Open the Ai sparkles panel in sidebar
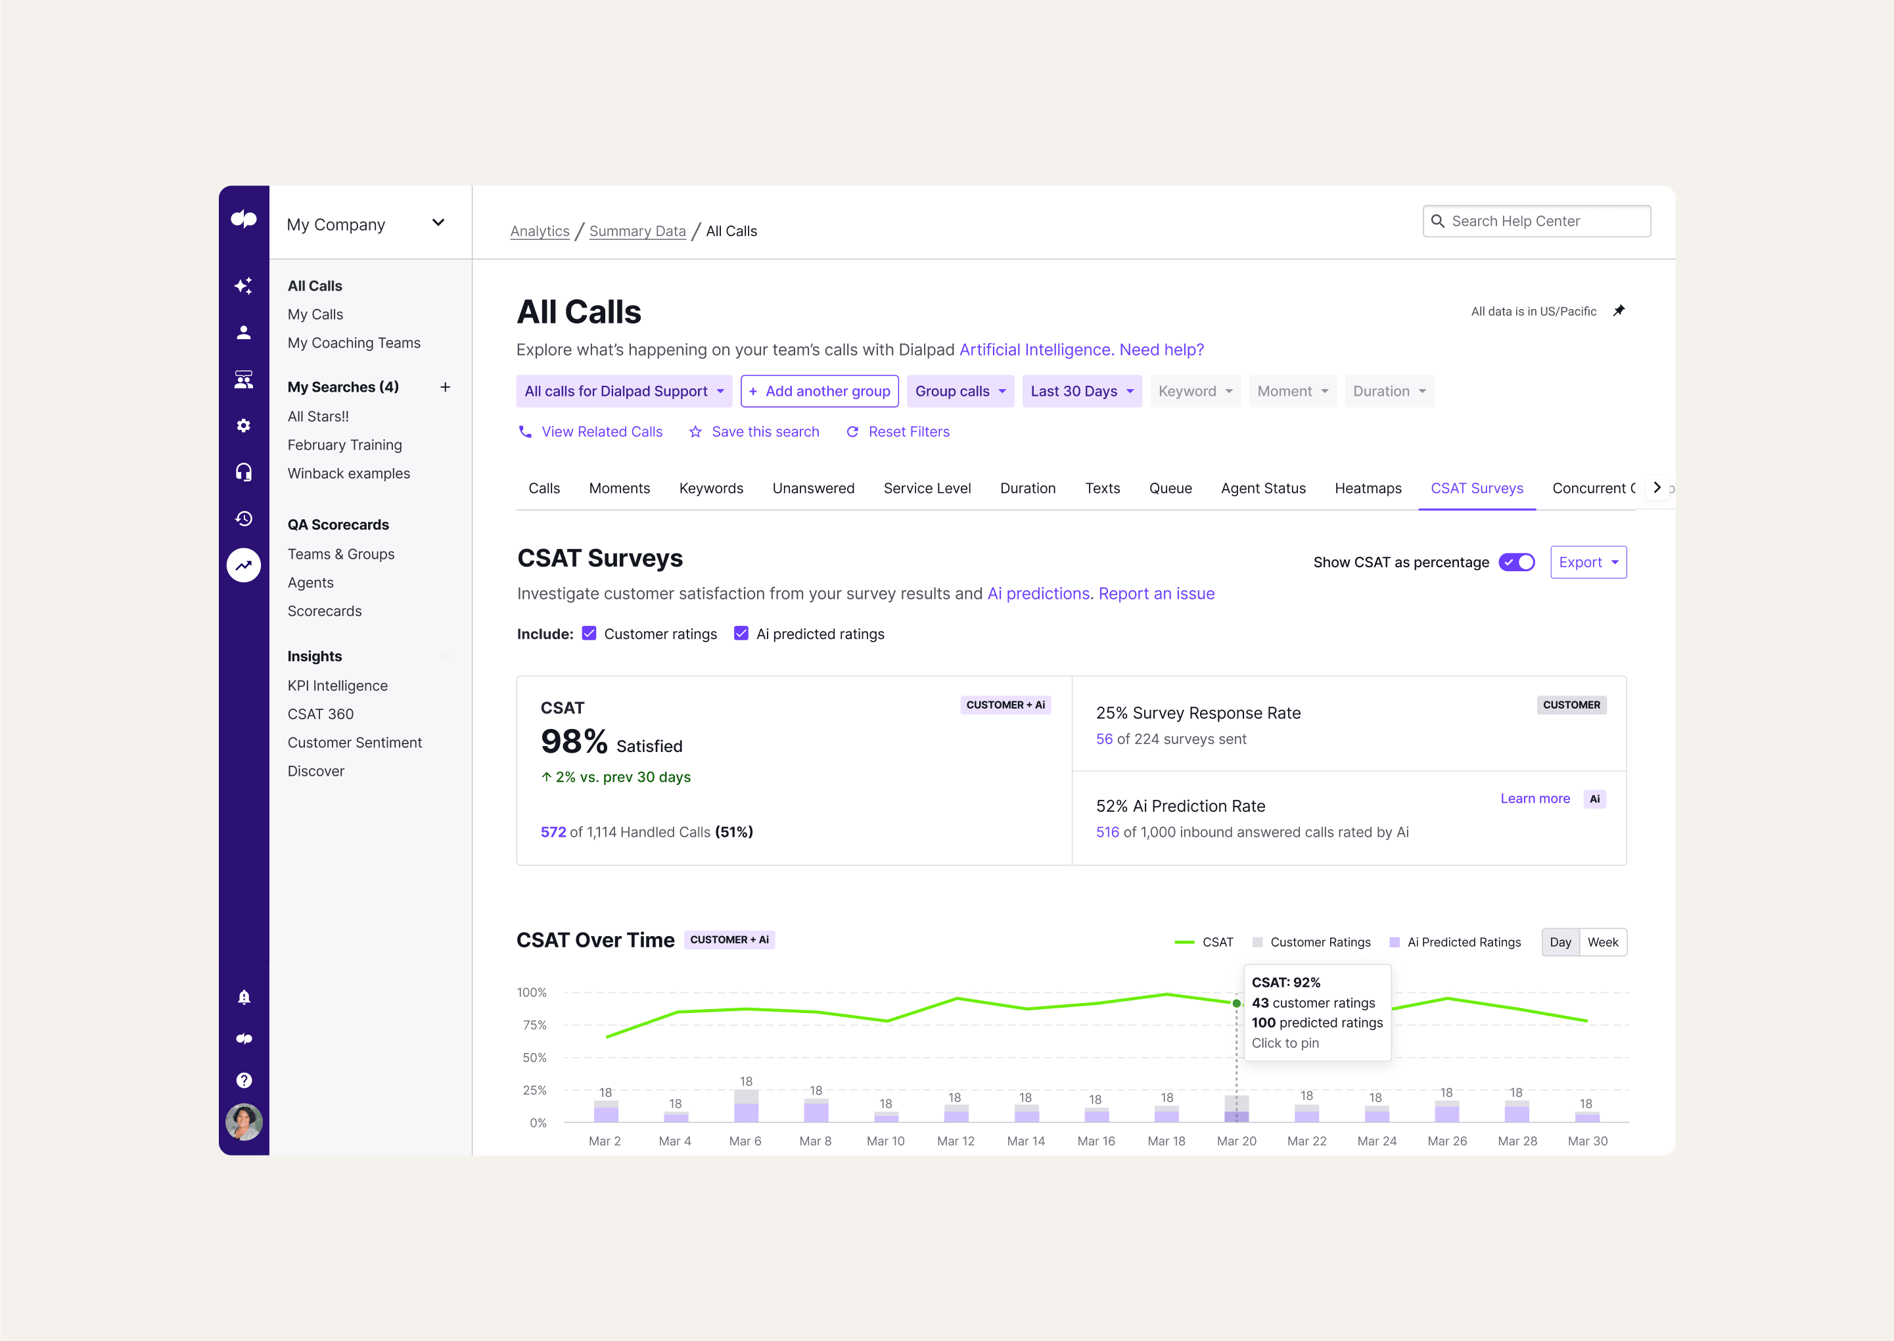1894x1341 pixels. [243, 285]
